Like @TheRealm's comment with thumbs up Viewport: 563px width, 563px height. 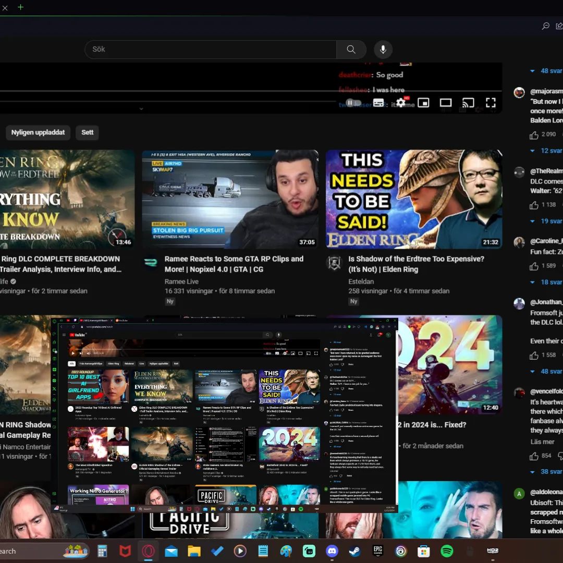point(534,204)
